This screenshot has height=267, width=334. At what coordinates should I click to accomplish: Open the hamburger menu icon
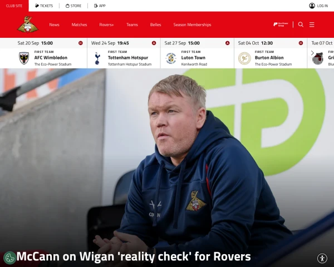[312, 24]
